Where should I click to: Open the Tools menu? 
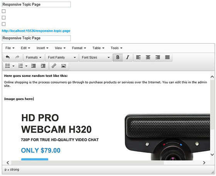116,48
